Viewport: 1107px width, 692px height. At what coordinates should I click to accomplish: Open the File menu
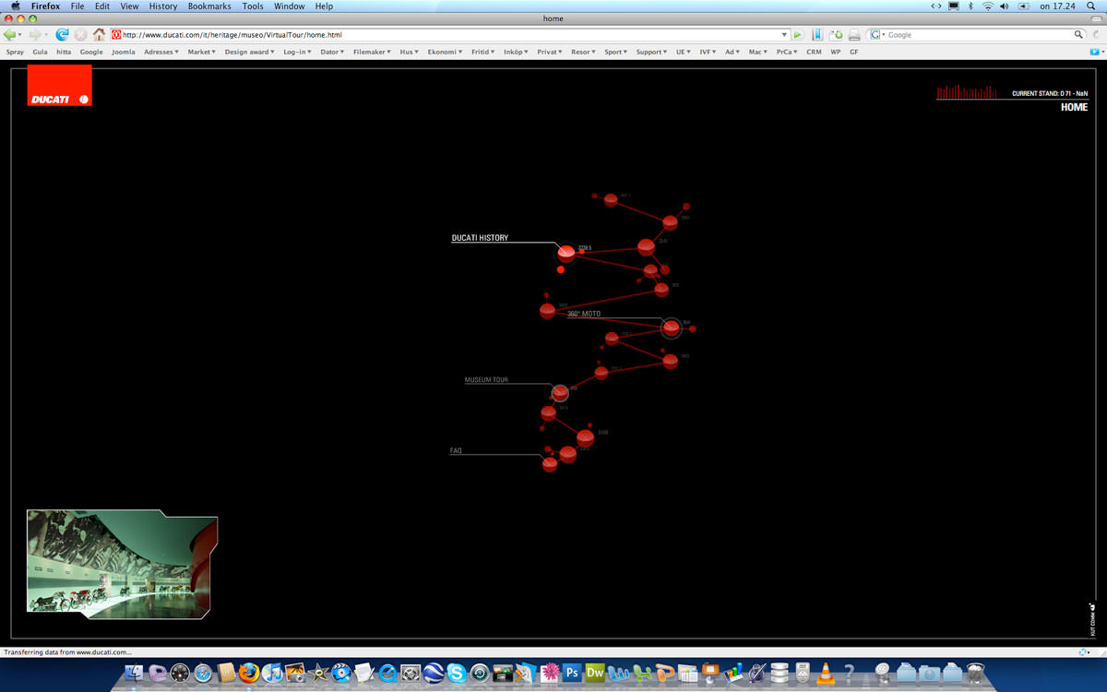[77, 6]
